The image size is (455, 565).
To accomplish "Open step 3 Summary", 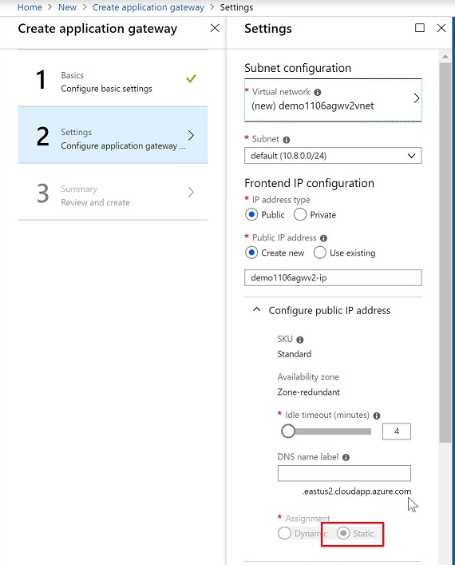I will click(113, 193).
